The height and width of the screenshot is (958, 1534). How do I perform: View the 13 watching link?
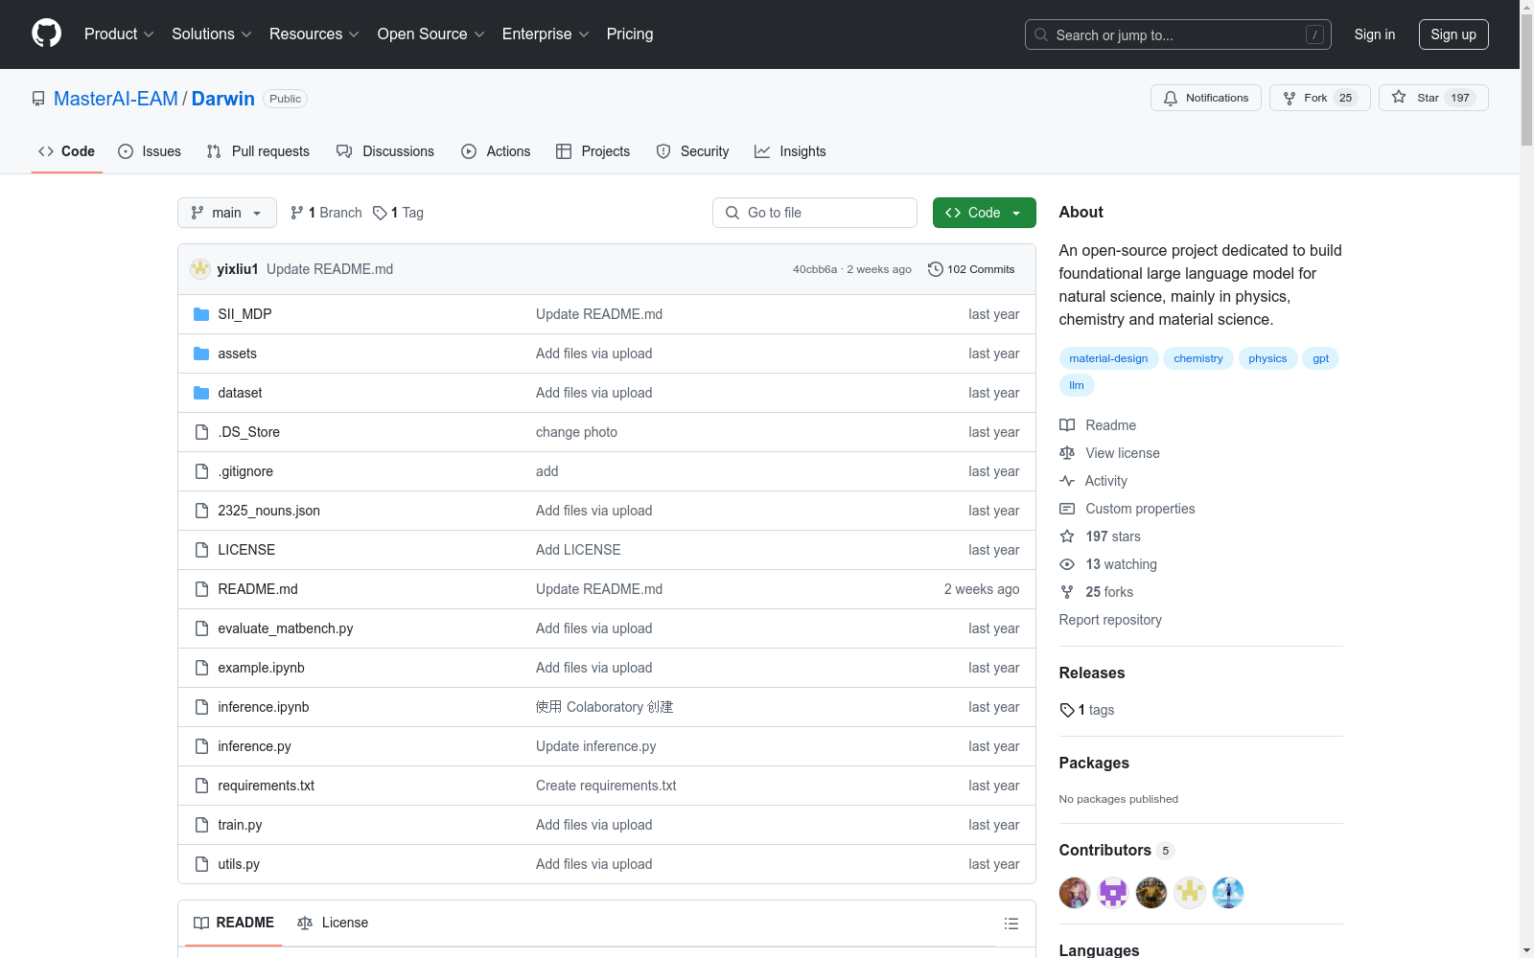click(1108, 564)
